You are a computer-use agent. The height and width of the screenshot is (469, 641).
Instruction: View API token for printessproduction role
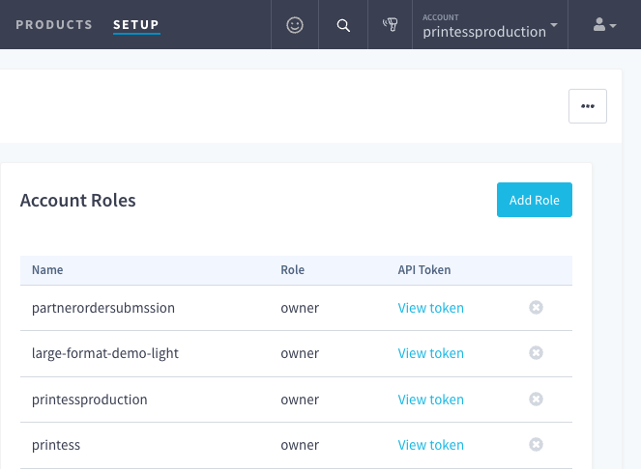pyautogui.click(x=430, y=400)
